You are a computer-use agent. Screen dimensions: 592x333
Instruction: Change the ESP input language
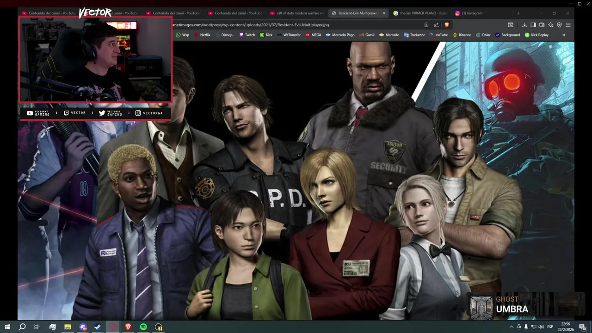point(550,327)
